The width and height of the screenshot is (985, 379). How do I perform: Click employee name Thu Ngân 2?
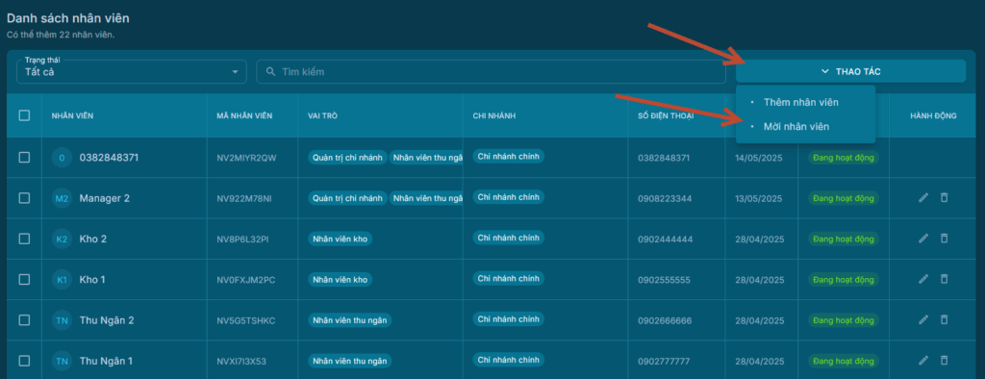coord(107,320)
